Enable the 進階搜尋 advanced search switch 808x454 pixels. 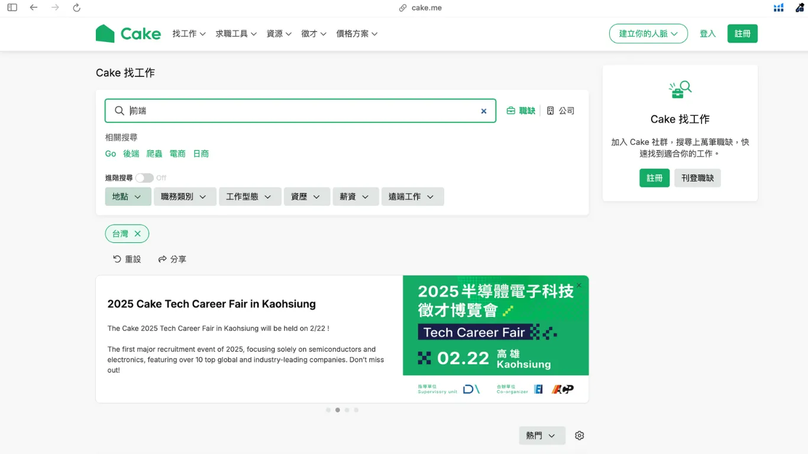144,177
